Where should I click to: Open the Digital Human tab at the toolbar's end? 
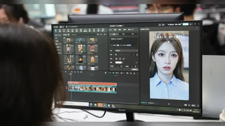pos(103,30)
